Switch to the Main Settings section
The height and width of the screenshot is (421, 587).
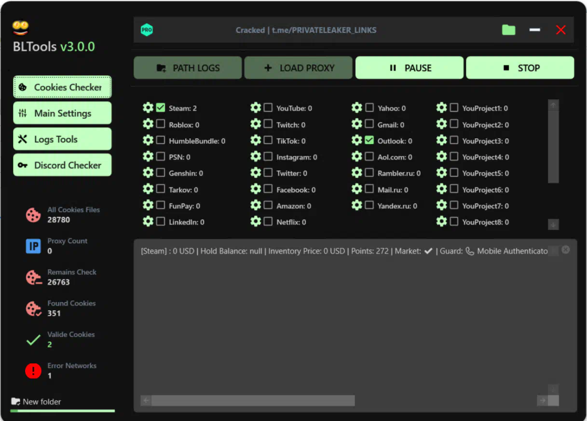click(62, 113)
